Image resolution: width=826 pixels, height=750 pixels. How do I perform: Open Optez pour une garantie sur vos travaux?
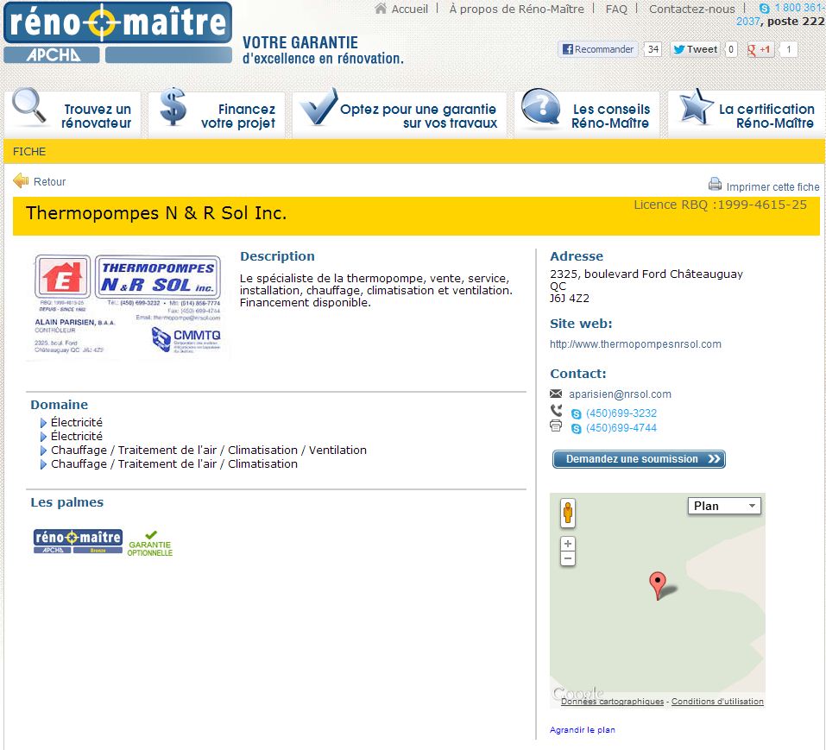419,116
